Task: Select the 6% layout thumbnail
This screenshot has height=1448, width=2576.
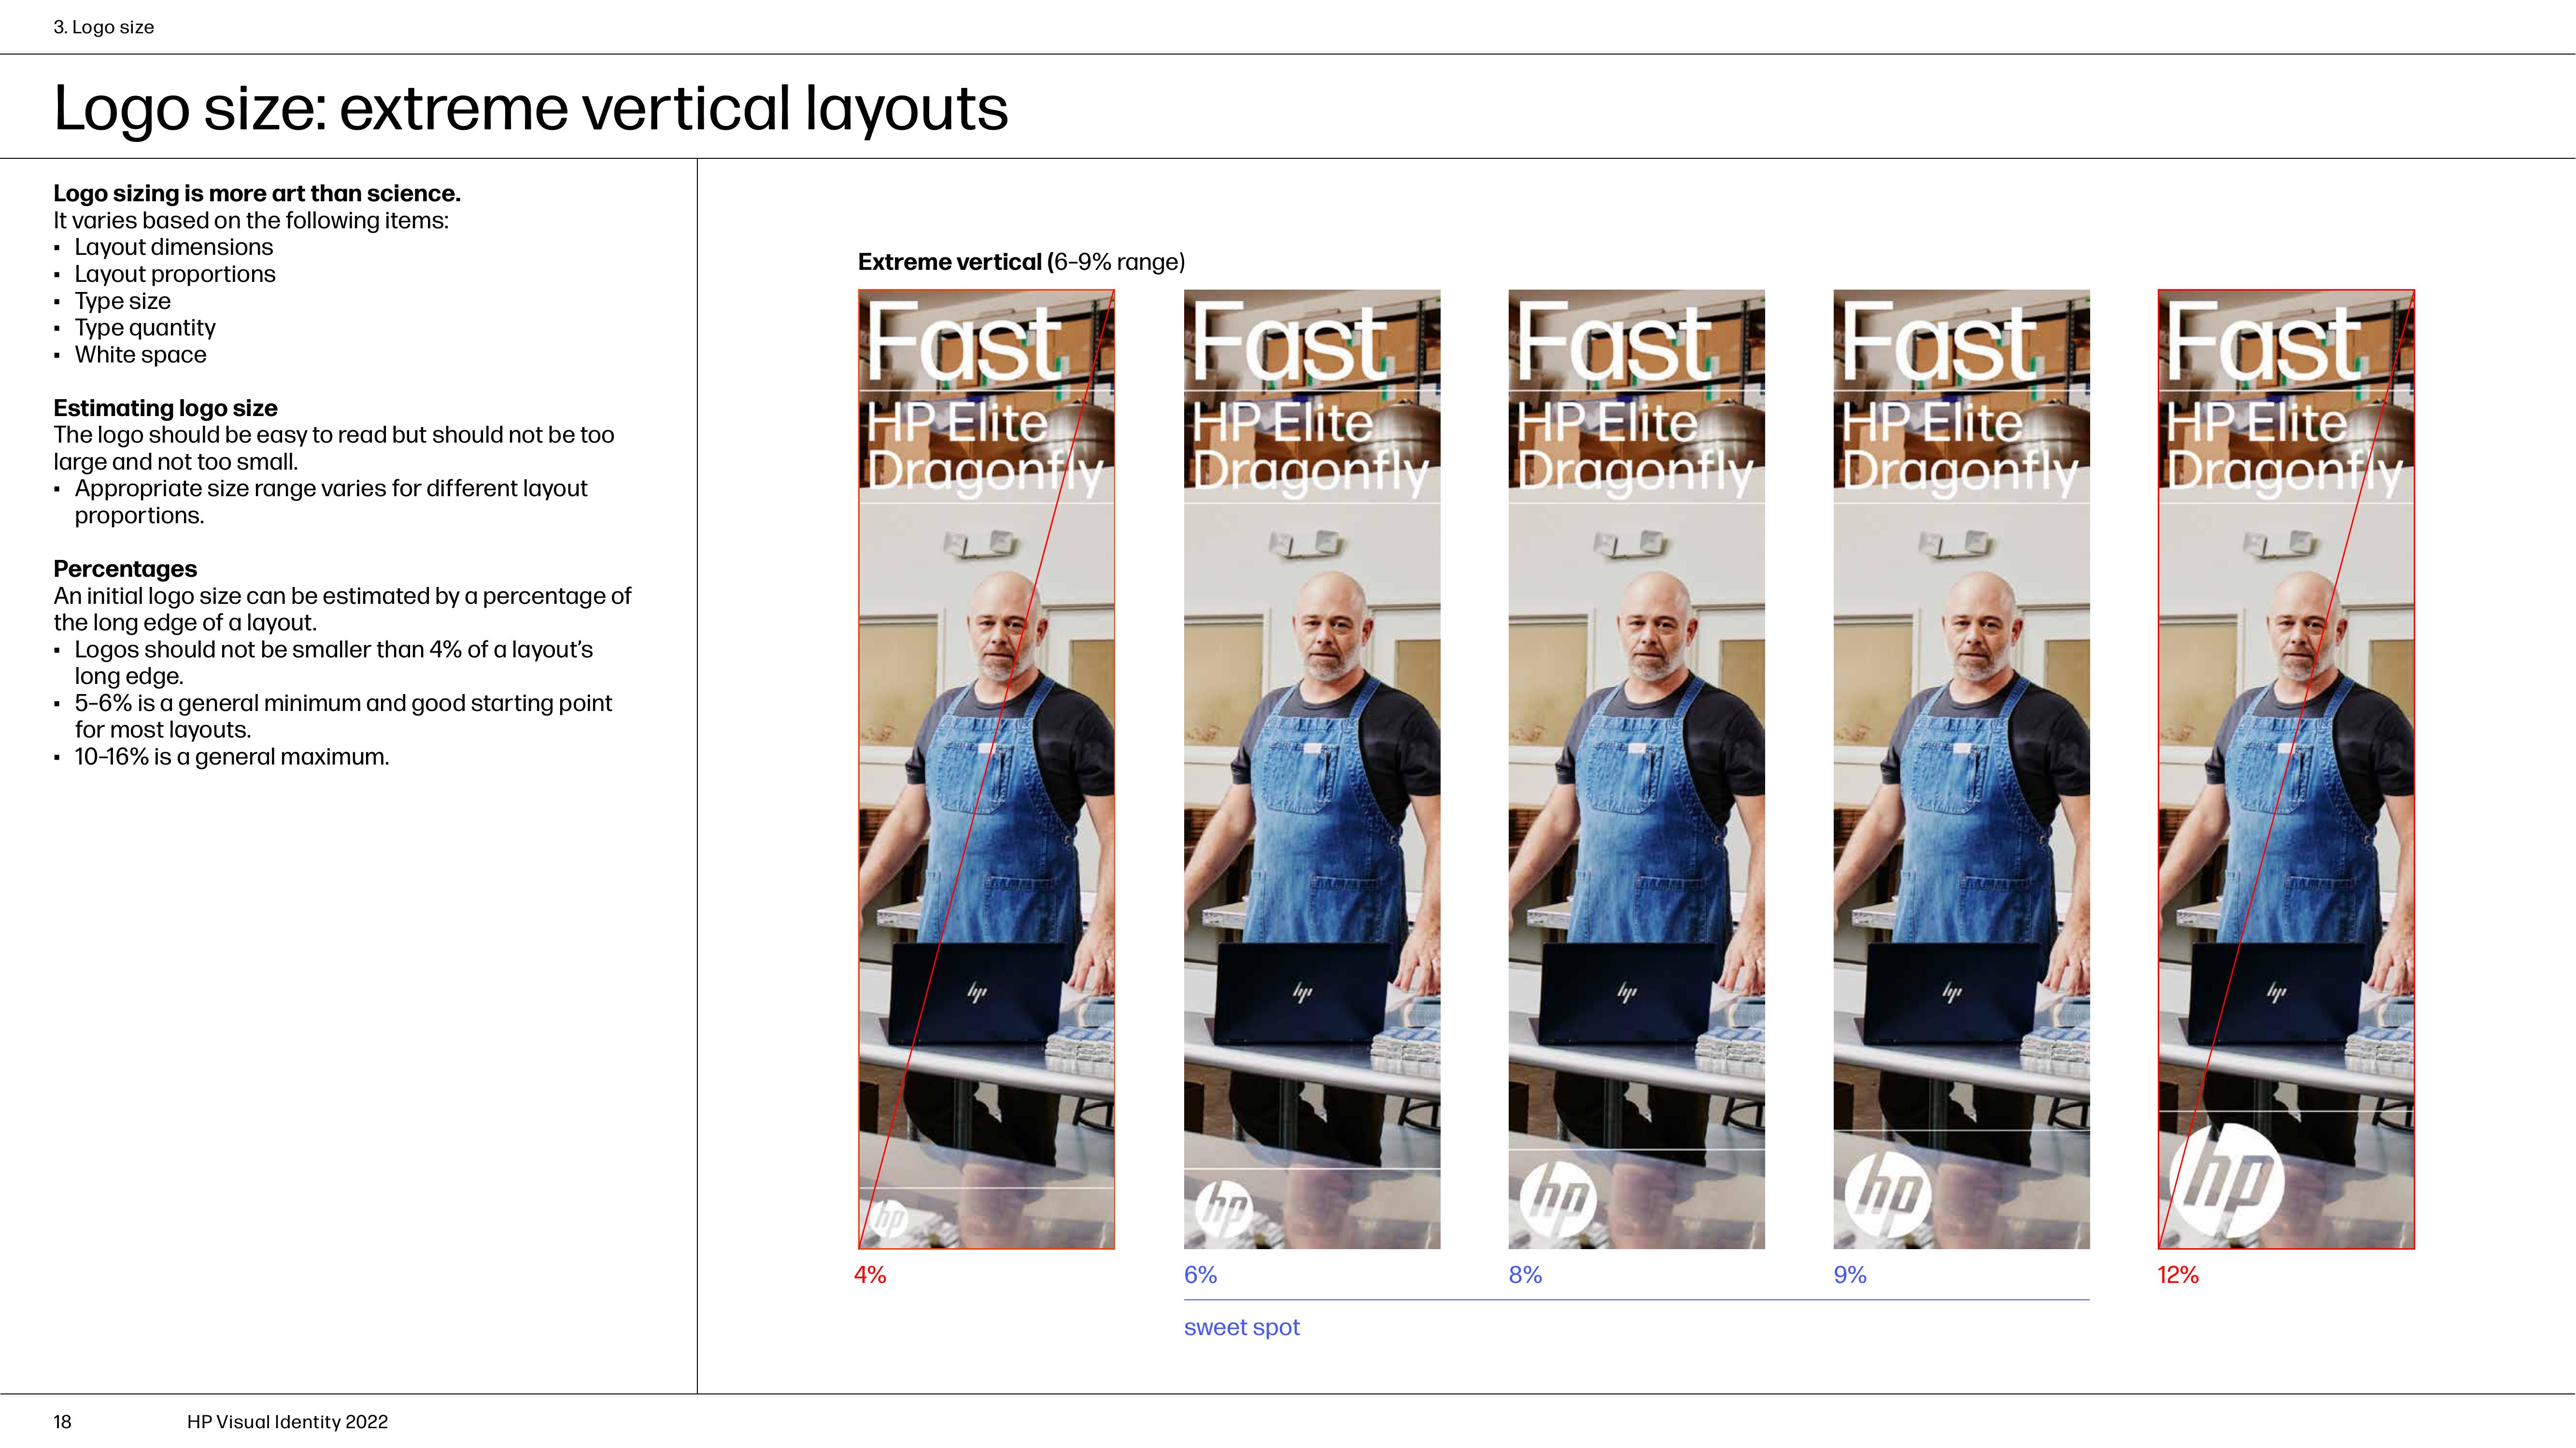Action: tap(1312, 769)
